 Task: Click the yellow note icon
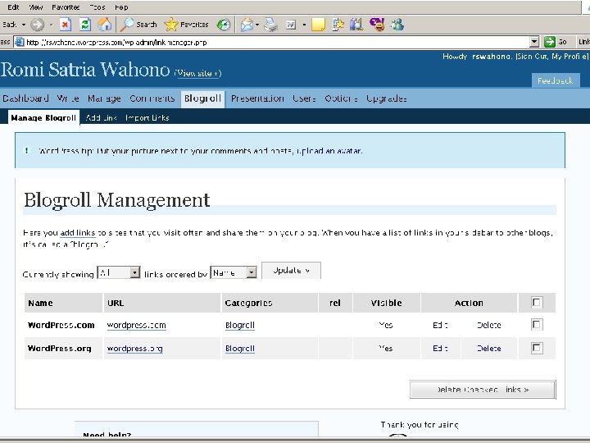[x=318, y=25]
